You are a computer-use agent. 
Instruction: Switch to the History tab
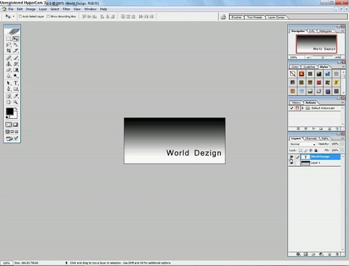point(296,103)
